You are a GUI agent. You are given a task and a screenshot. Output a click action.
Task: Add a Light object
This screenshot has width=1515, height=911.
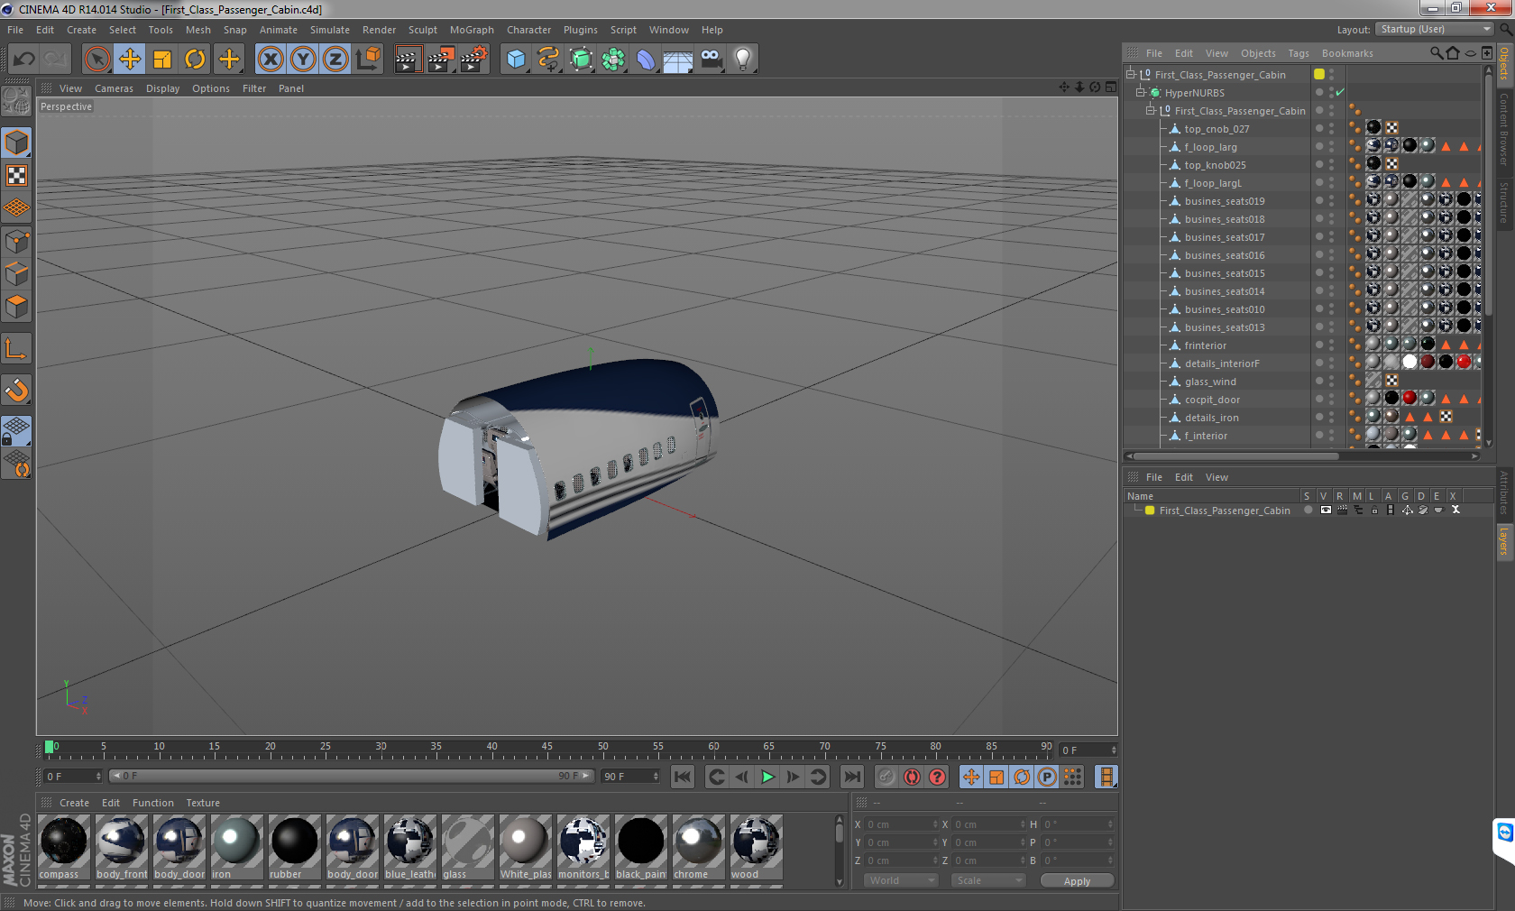point(742,60)
